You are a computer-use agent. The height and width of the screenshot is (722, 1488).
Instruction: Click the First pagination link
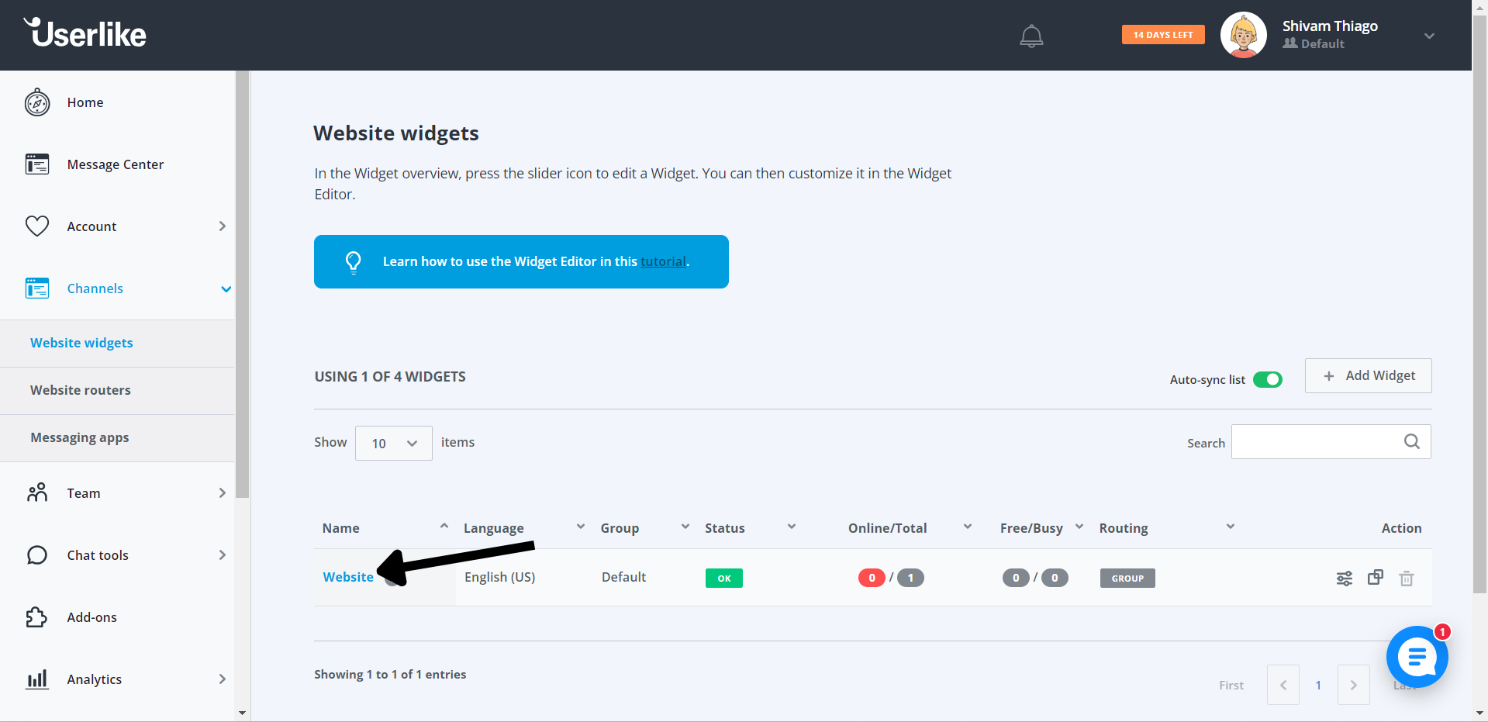[x=1231, y=685]
